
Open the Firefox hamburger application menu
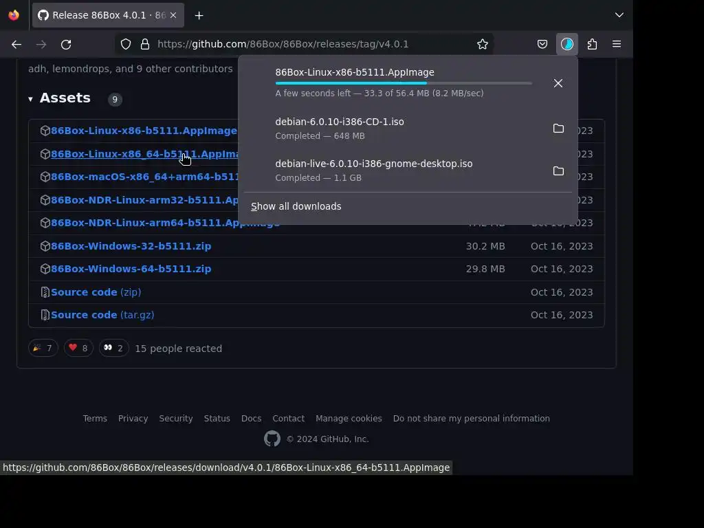617,44
